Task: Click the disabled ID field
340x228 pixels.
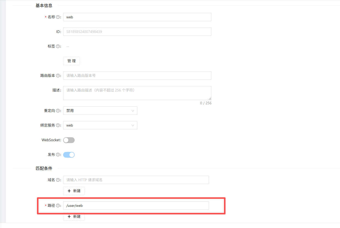Action: point(137,32)
